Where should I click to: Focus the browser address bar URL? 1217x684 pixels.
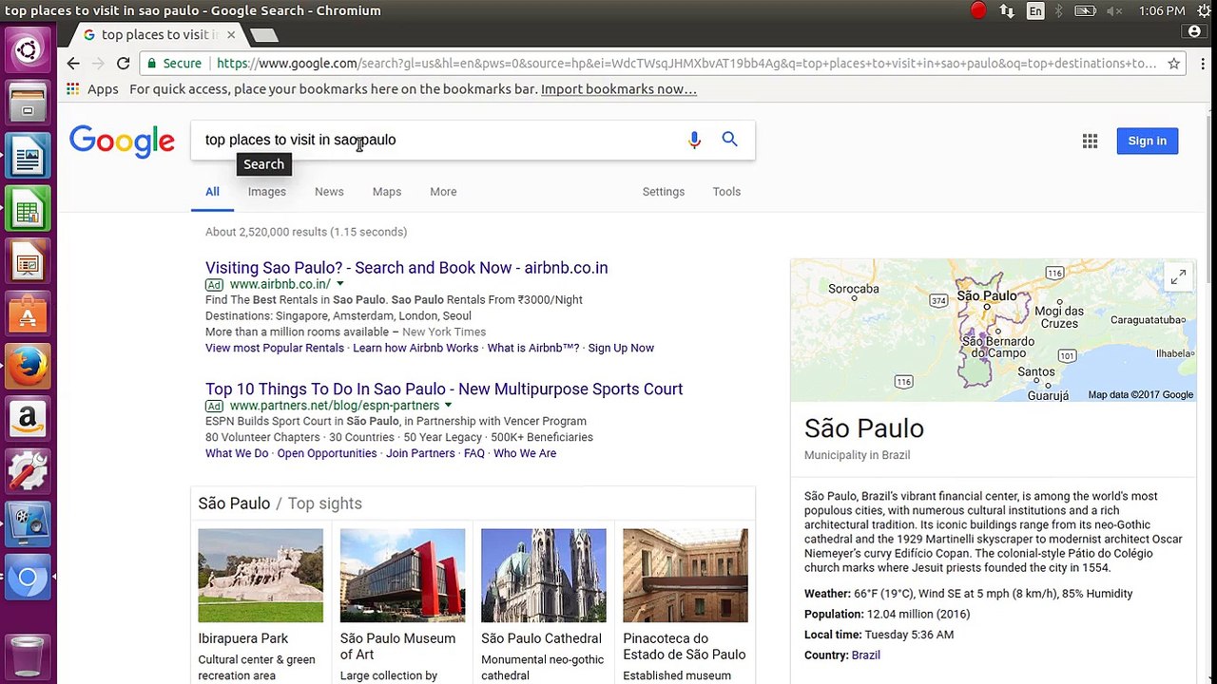[686, 64]
